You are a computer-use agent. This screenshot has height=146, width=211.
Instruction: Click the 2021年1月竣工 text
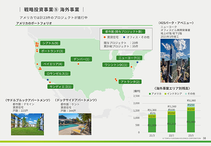(170, 37)
